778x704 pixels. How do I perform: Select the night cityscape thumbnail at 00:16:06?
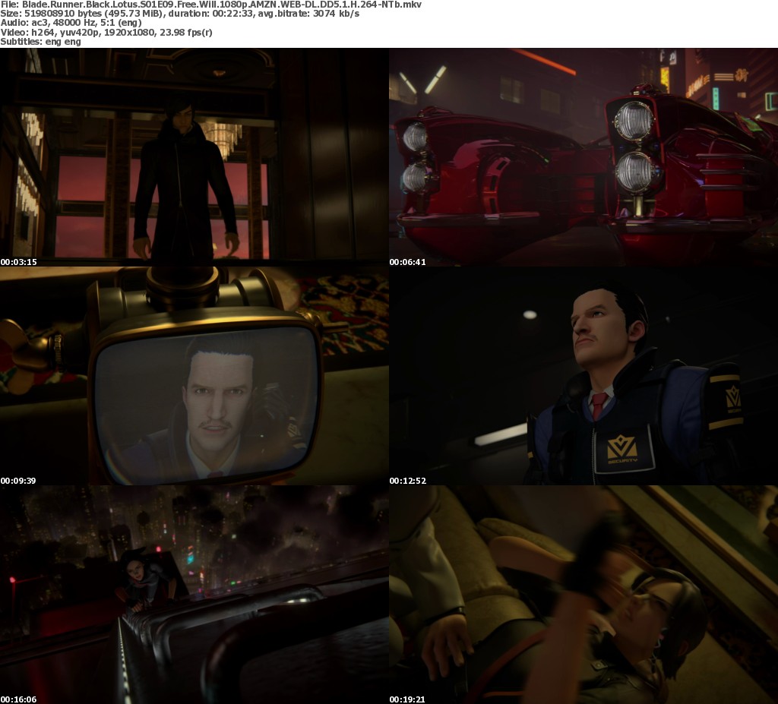[x=194, y=595]
